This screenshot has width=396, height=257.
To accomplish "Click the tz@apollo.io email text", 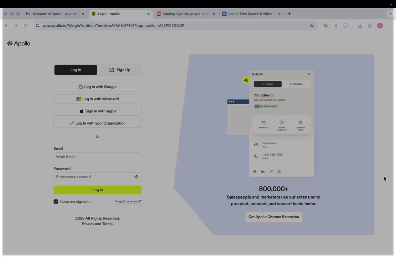I will 269,143.
